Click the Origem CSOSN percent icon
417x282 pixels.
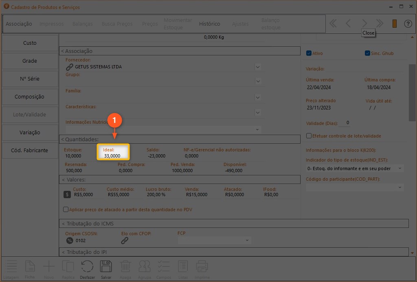[70, 240]
